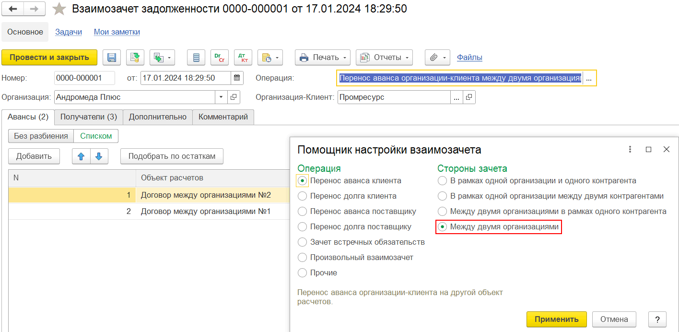Click Подобрать по остаткам button
This screenshot has height=332, width=679.
[172, 156]
